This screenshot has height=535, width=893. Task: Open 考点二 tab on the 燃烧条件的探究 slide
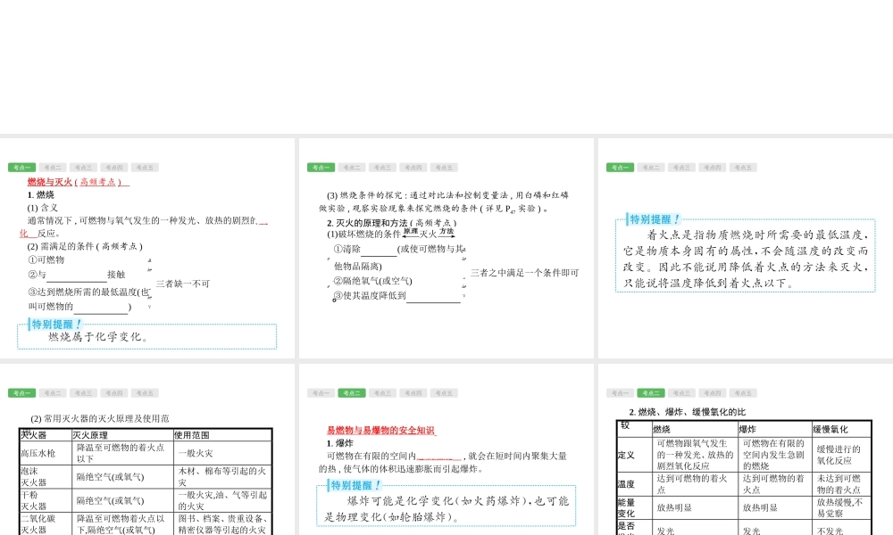[351, 167]
